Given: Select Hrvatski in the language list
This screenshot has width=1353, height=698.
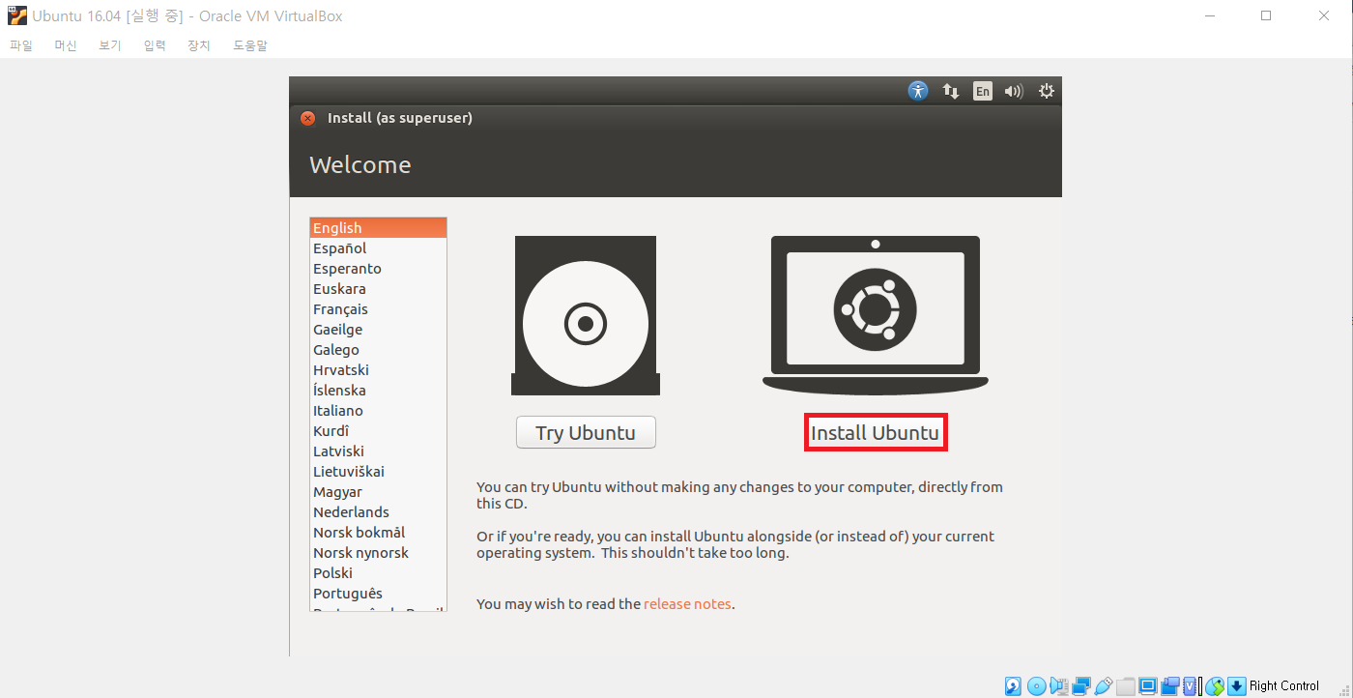Looking at the screenshot, I should [x=378, y=370].
